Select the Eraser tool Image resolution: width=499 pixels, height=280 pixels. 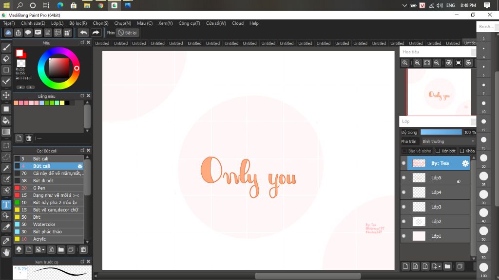click(x=6, y=59)
